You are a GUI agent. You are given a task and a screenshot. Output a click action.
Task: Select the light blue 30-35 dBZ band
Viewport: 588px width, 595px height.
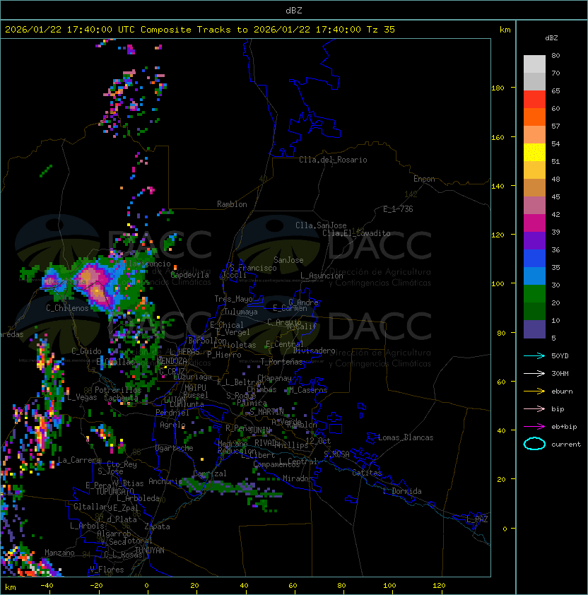click(534, 276)
